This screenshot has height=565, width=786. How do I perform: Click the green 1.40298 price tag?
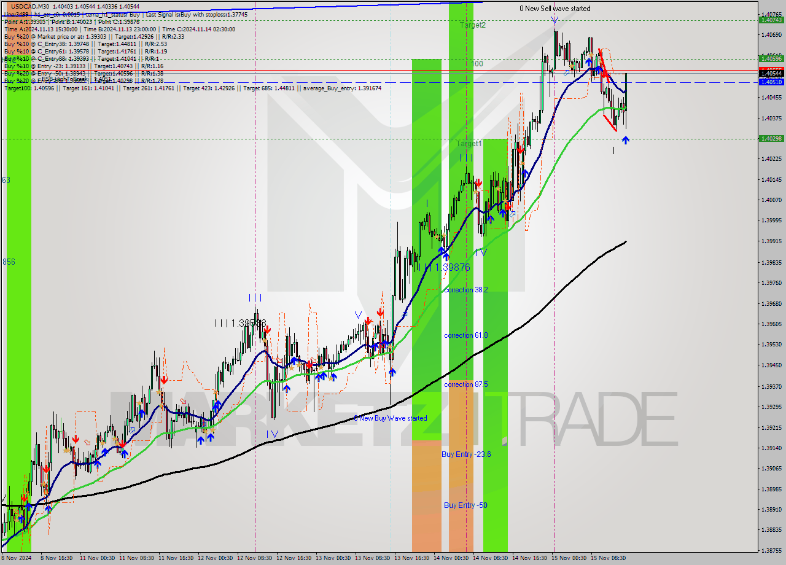tap(771, 138)
